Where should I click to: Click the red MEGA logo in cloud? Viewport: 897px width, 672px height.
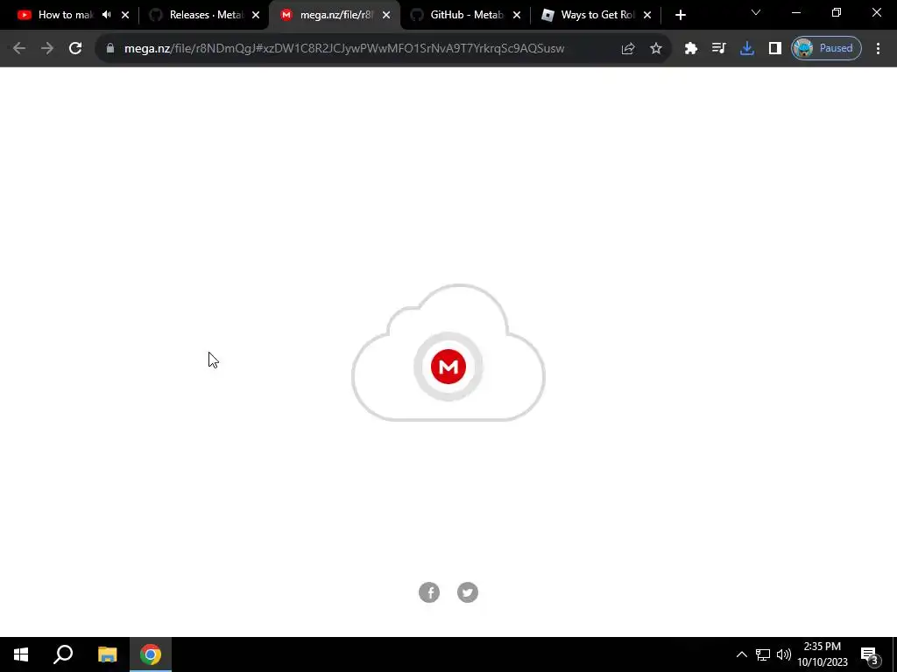(448, 367)
